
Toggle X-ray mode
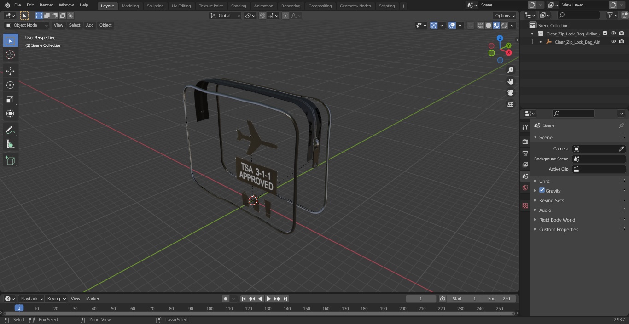point(470,25)
